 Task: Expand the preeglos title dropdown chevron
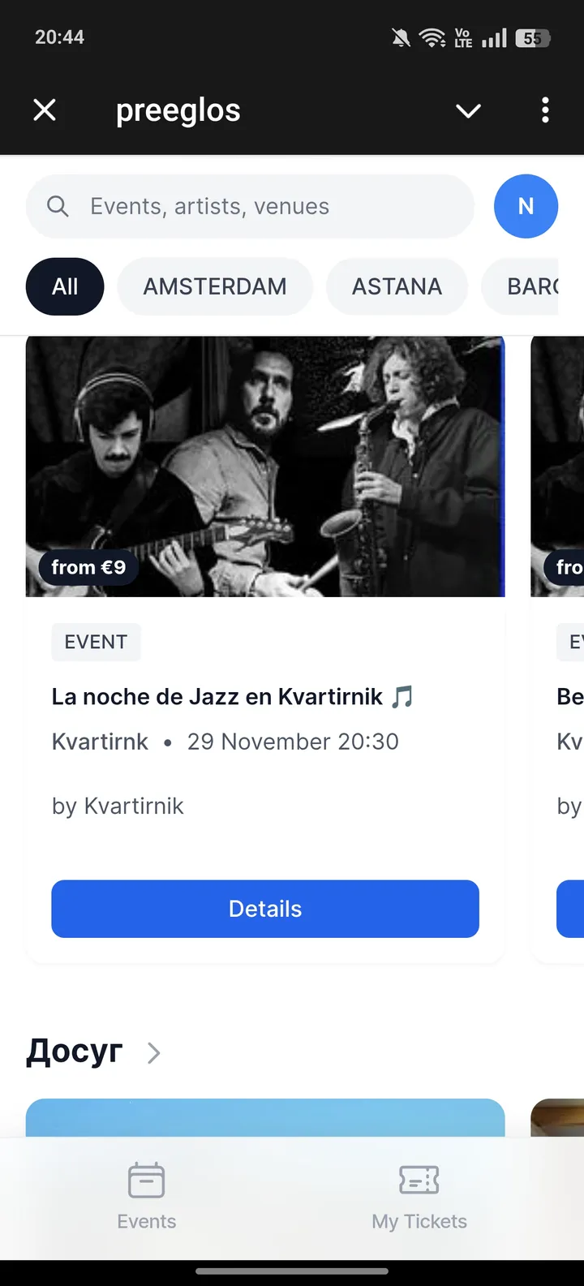pyautogui.click(x=468, y=110)
